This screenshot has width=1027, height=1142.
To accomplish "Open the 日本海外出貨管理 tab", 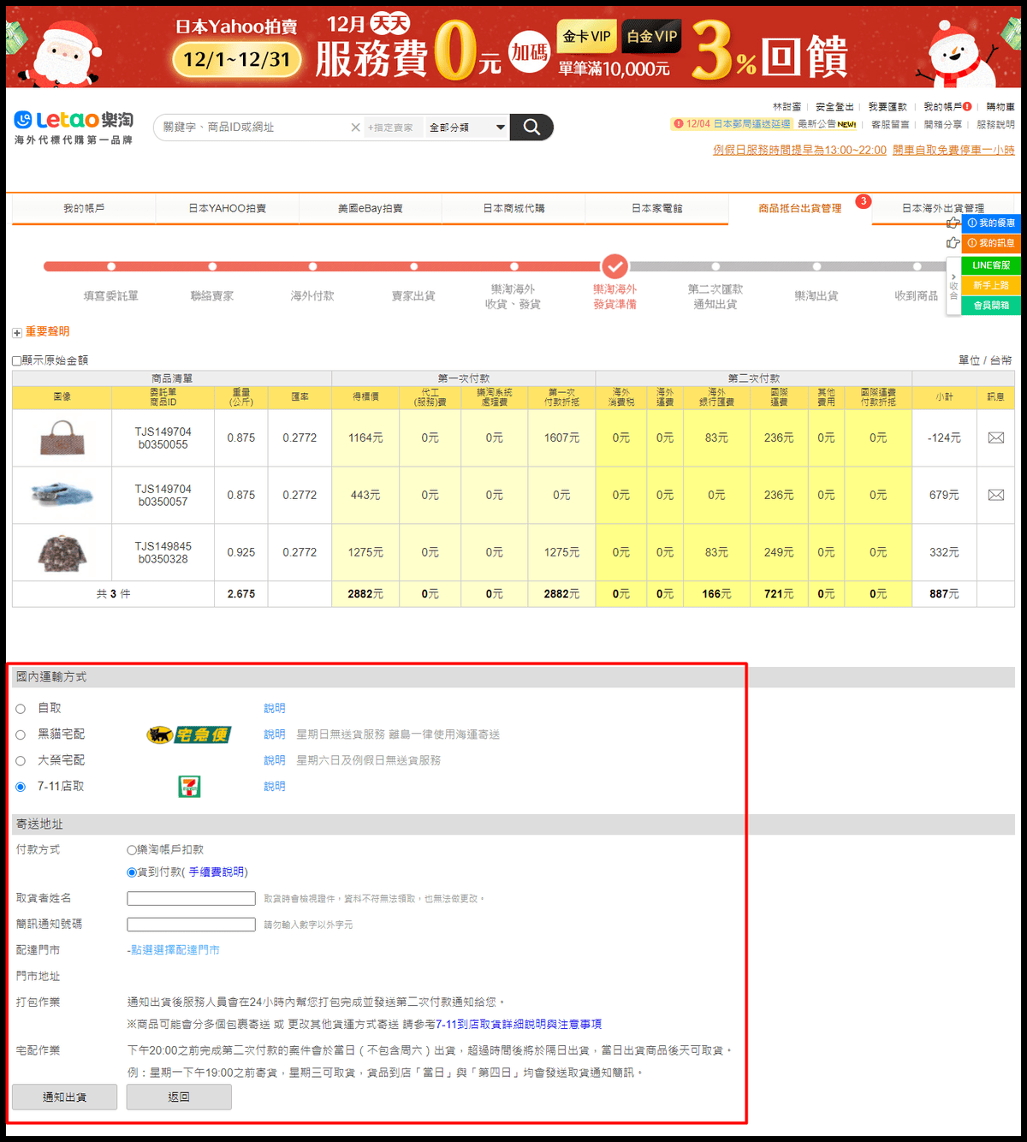I will 942,208.
